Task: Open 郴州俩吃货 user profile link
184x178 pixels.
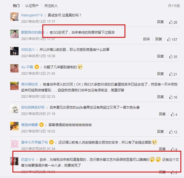Action: [29, 84]
